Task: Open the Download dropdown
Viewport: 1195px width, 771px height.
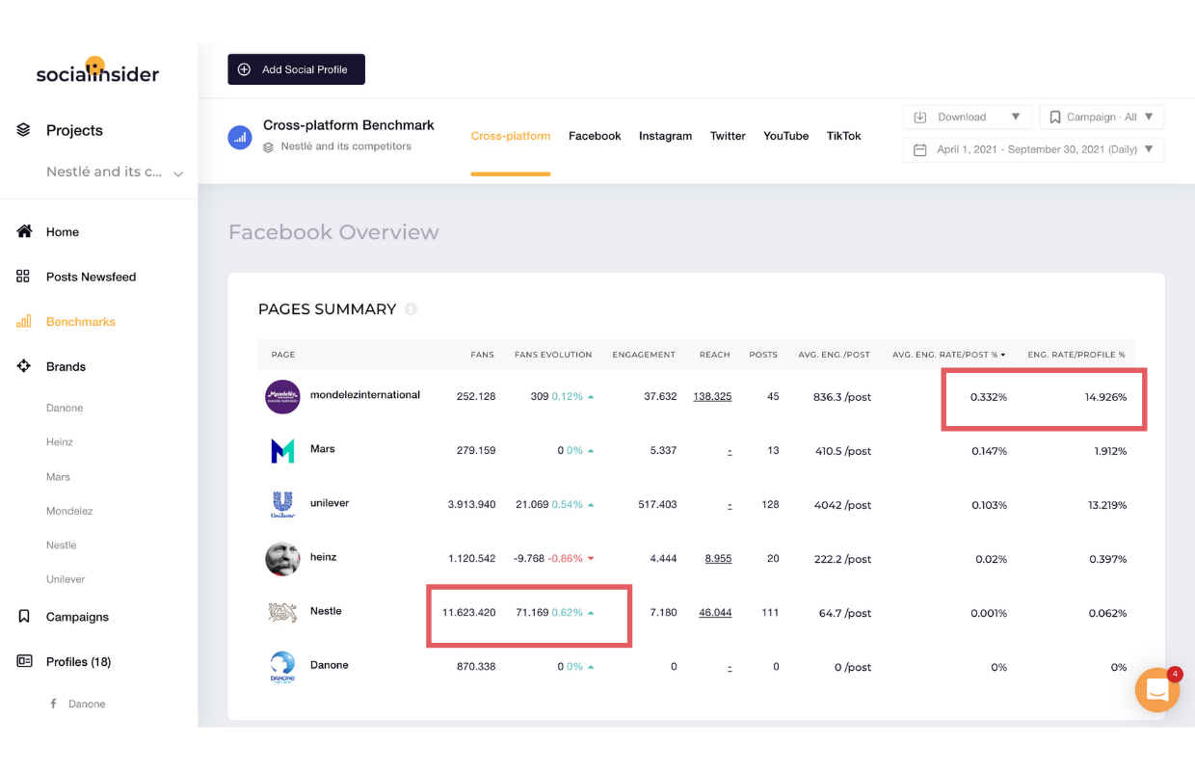Action: (968, 118)
